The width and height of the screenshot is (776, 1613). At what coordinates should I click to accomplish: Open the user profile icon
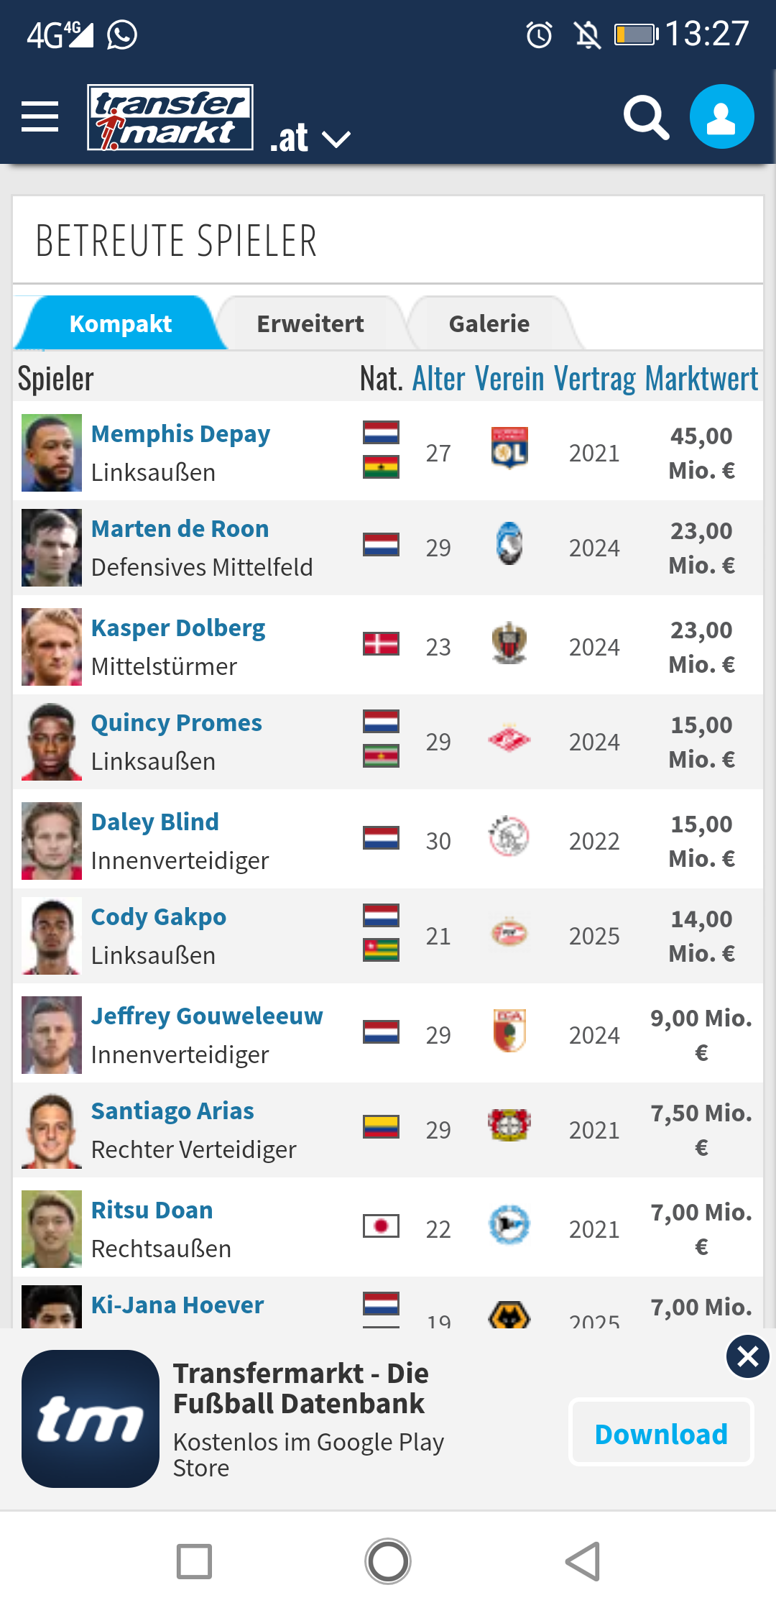pos(721,116)
